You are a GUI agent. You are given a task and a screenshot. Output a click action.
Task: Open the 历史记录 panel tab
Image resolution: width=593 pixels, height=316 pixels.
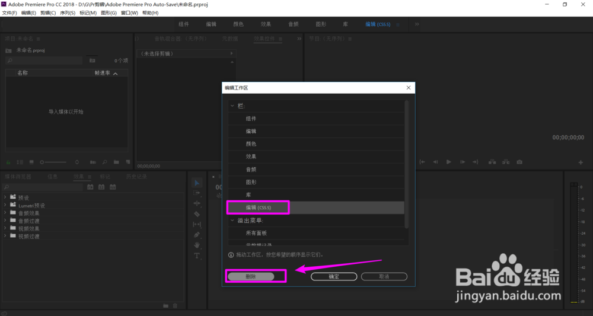tap(136, 177)
